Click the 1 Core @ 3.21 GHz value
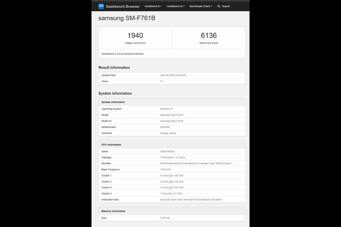The image size is (341, 227). 171,194
